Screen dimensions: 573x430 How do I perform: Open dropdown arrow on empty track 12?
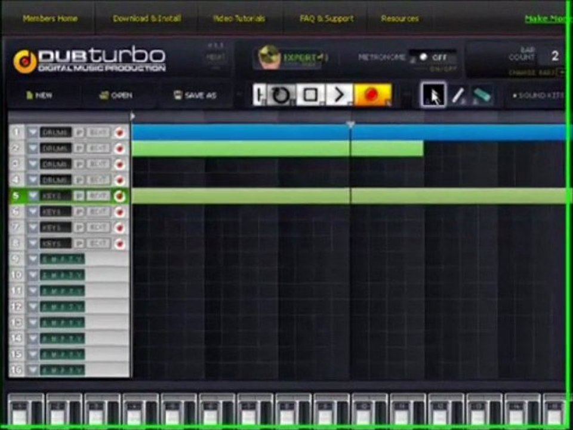click(33, 306)
